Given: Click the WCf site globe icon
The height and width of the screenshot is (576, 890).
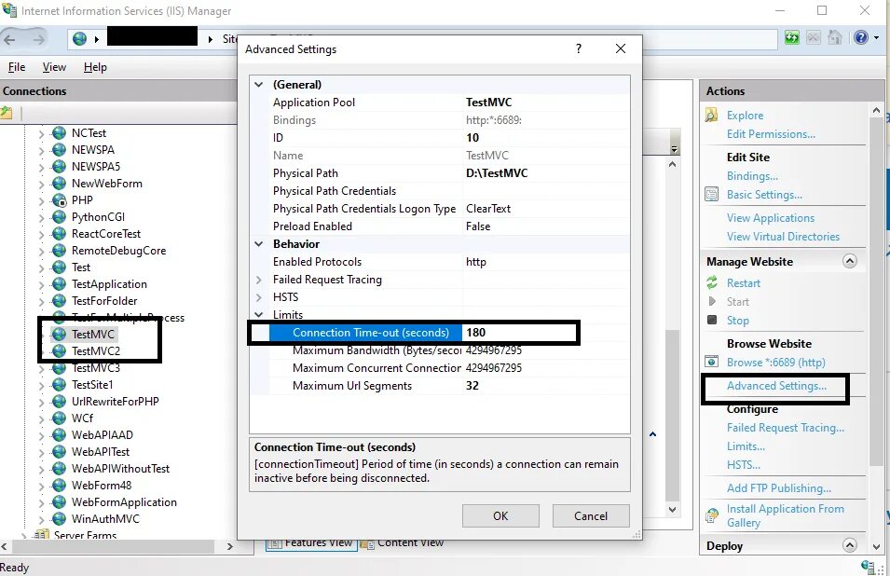Looking at the screenshot, I should 59,418.
